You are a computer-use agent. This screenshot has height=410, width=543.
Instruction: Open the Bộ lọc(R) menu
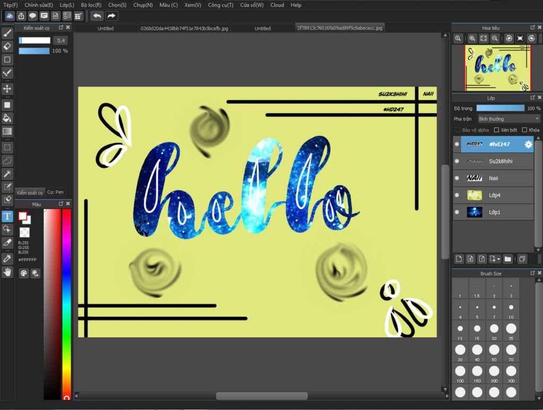pos(91,5)
